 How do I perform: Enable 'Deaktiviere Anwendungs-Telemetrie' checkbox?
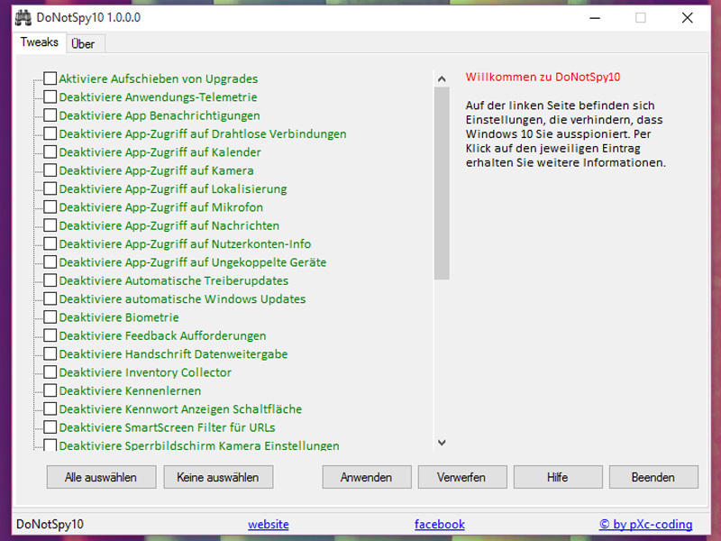tap(50, 96)
